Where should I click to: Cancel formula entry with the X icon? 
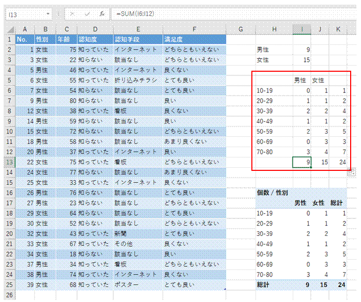[72, 14]
